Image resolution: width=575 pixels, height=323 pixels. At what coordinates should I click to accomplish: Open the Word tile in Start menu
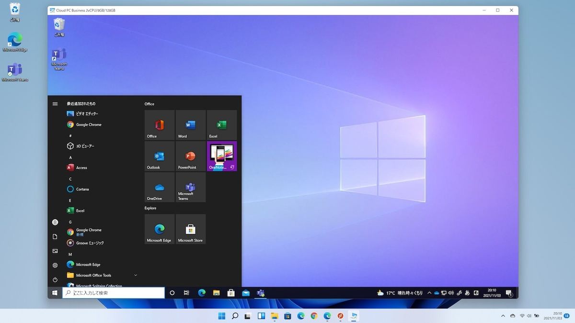191,125
